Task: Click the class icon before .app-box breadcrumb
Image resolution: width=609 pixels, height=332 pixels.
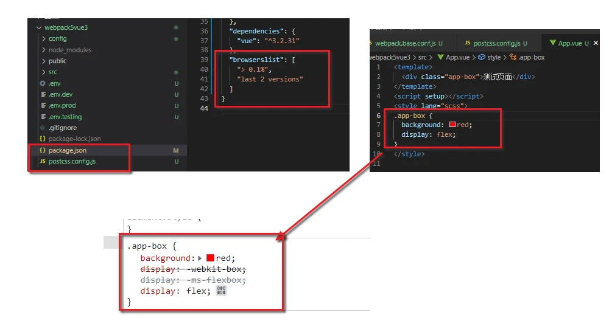Action: (x=513, y=57)
